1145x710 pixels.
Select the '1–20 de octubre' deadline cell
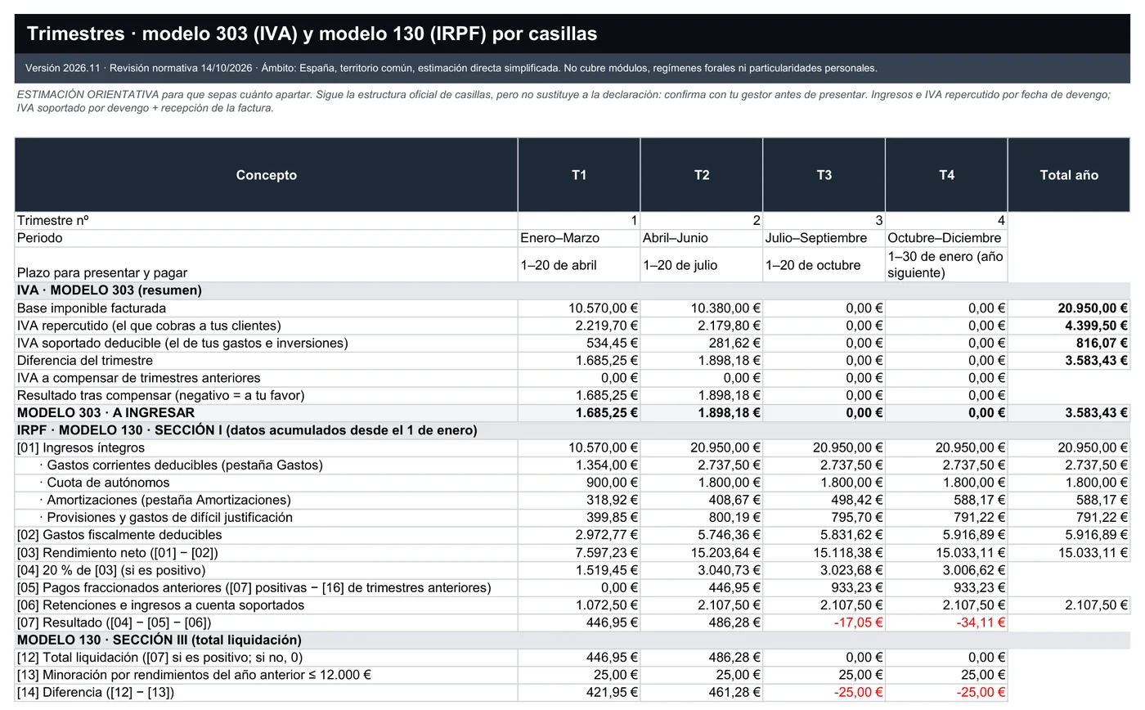(824, 265)
